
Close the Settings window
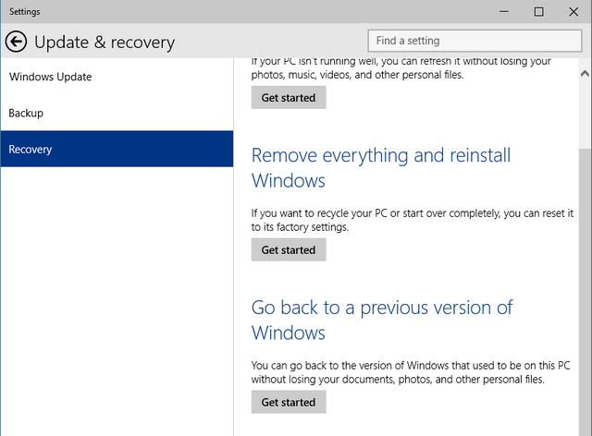point(573,12)
